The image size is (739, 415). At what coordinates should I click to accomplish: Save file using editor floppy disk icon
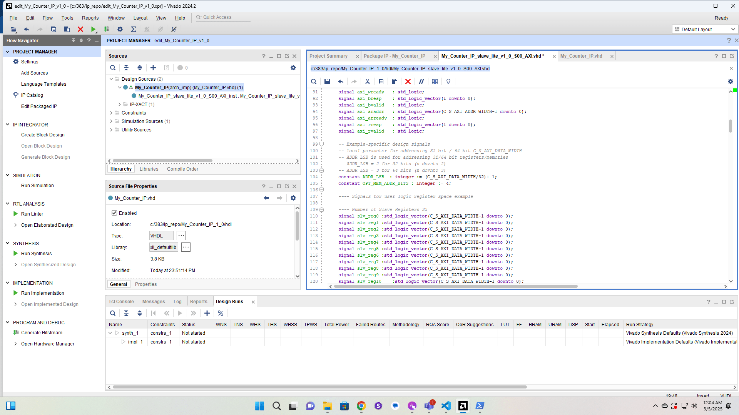tap(327, 81)
